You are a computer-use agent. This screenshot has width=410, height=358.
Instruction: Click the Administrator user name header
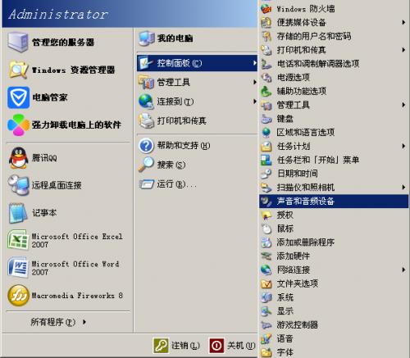pyautogui.click(x=58, y=14)
